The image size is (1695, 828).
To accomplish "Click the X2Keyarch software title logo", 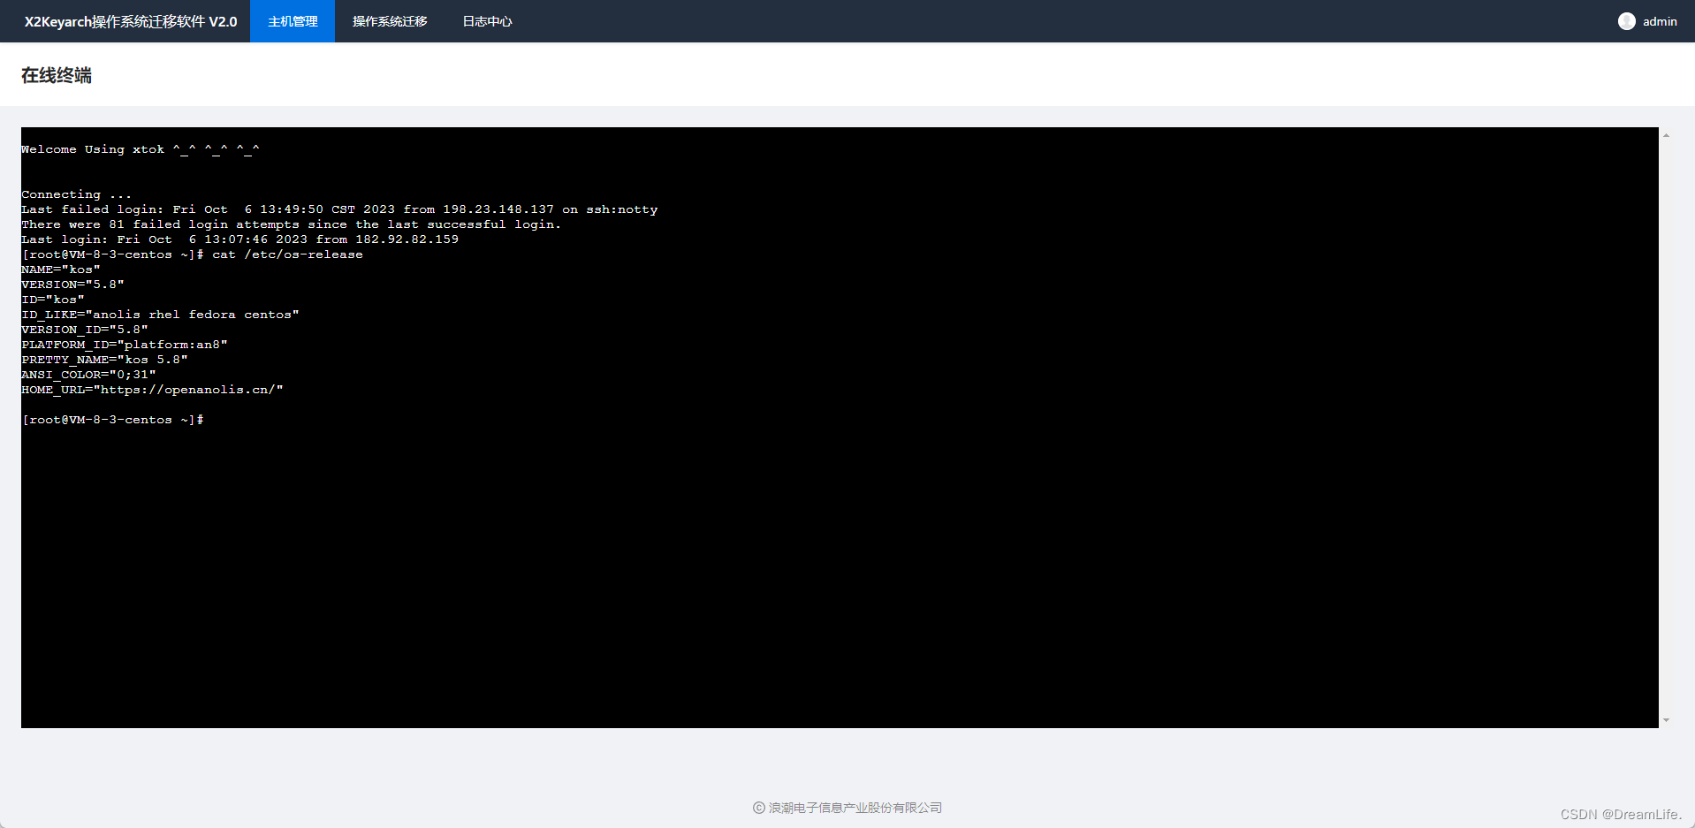I will [131, 21].
